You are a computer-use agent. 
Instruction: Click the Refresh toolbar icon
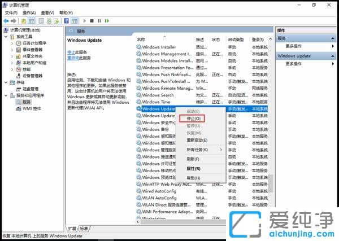tap(49, 21)
